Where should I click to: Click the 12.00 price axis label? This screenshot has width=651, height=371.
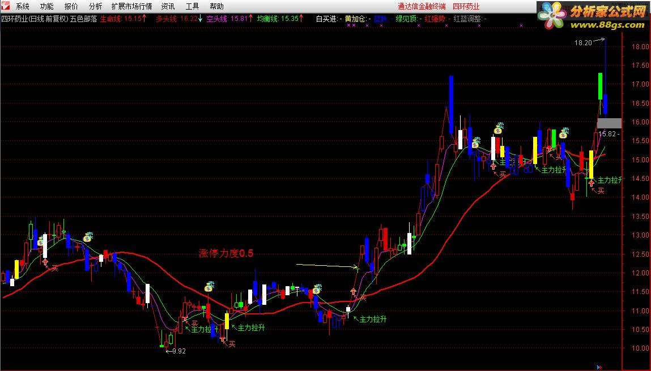tap(640, 273)
